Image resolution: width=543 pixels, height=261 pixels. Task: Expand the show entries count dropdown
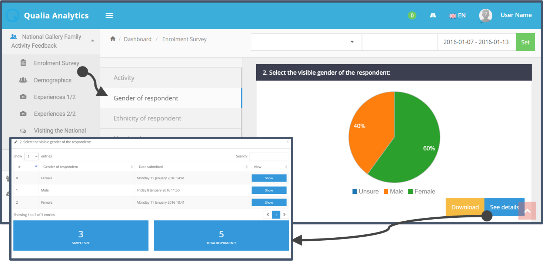click(x=31, y=156)
